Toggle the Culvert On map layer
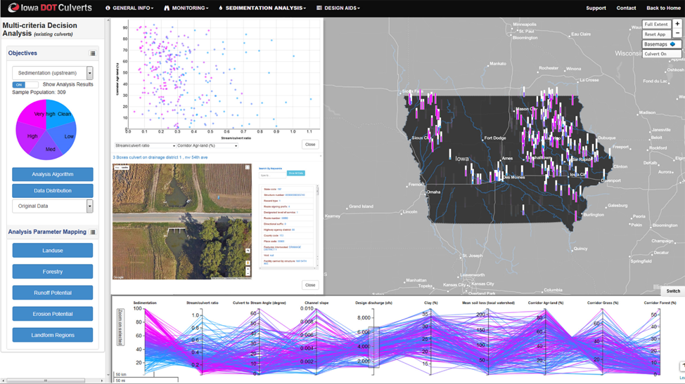The width and height of the screenshot is (685, 384). [x=661, y=54]
